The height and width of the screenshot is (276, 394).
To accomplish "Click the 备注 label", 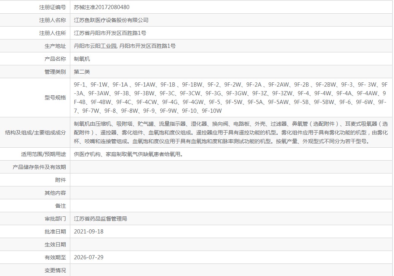I will [x=60, y=206].
